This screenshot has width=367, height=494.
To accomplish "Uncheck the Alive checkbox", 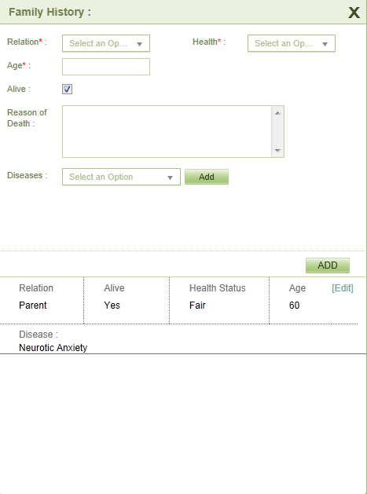I will coord(67,90).
